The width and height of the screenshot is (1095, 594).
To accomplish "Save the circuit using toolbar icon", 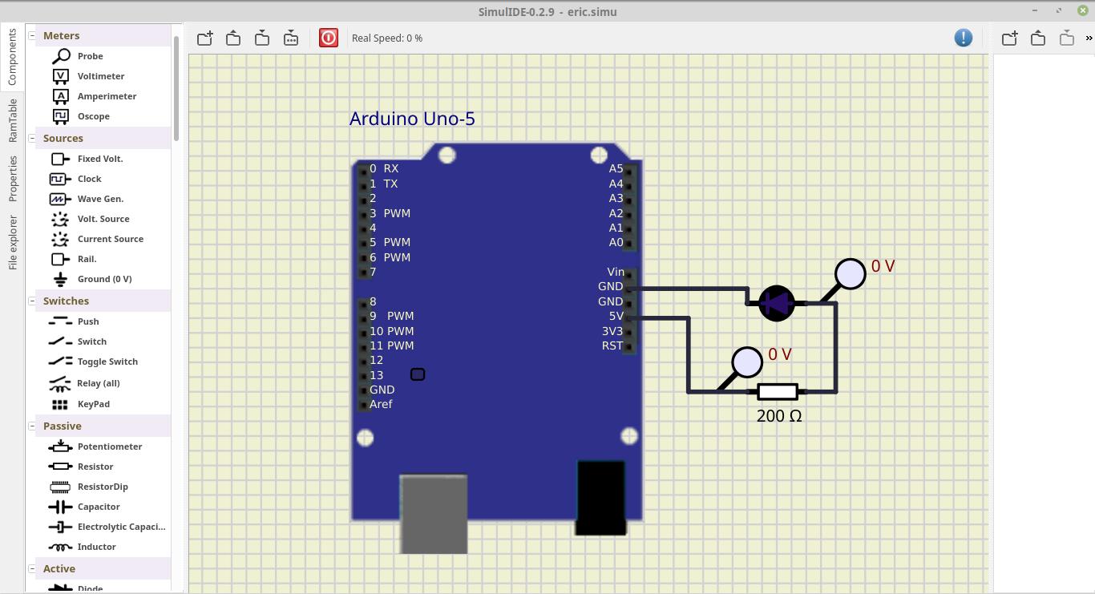I will pyautogui.click(x=262, y=38).
